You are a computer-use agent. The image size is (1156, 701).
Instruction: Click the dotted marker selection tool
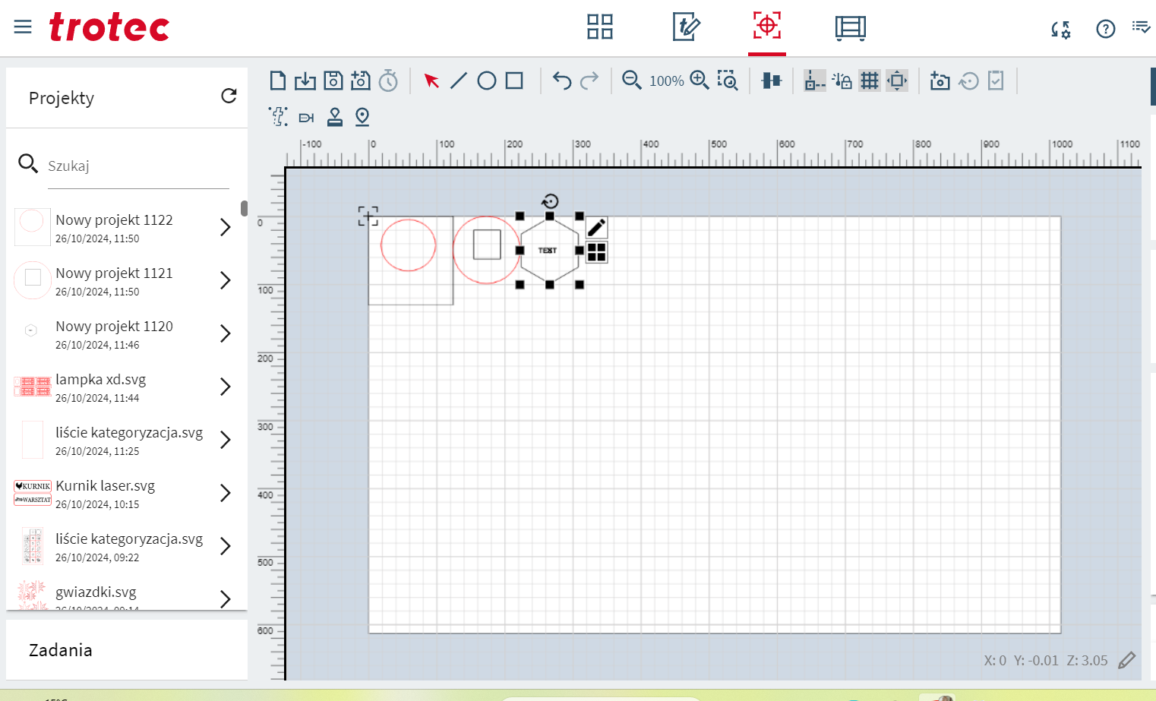278,117
